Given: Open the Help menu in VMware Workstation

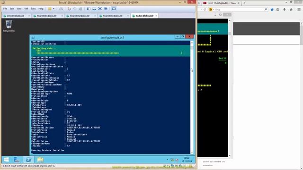Looking at the screenshot, I should (41, 8).
